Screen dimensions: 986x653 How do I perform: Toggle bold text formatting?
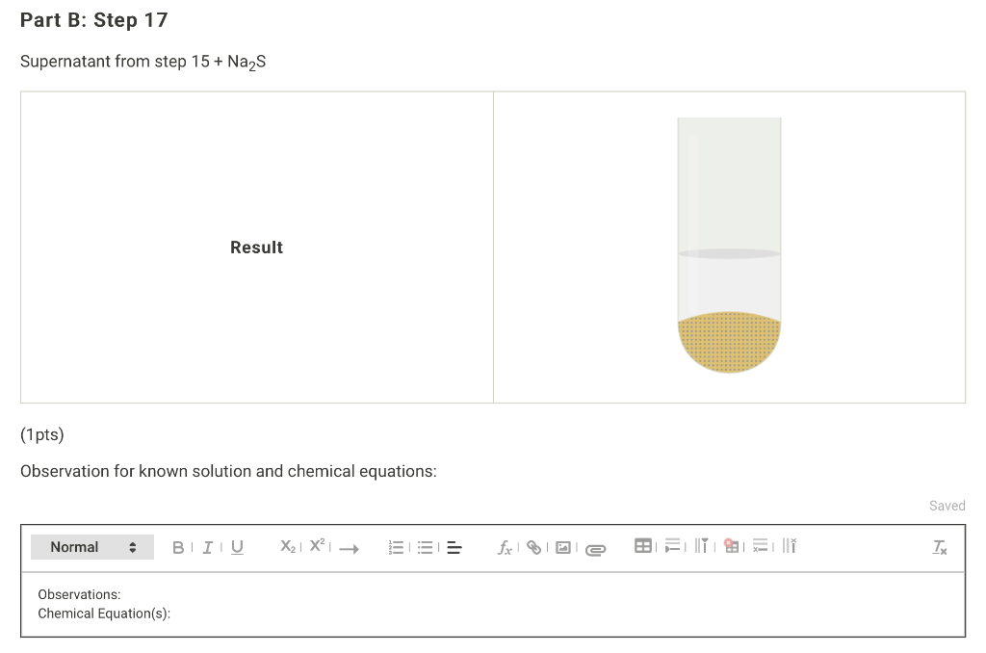(x=177, y=547)
